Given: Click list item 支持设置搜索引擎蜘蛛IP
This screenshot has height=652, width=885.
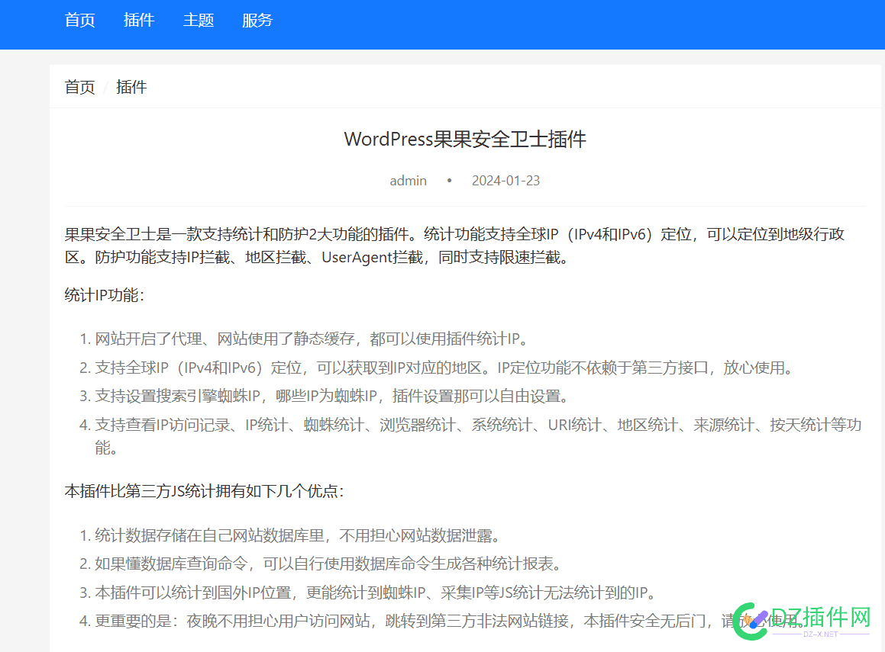Looking at the screenshot, I should pyautogui.click(x=332, y=397).
